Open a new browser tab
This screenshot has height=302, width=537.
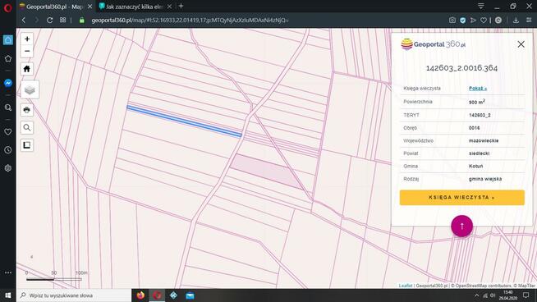tap(181, 7)
